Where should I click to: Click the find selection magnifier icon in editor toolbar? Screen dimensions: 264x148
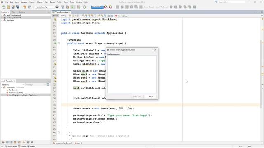pos(83,16)
